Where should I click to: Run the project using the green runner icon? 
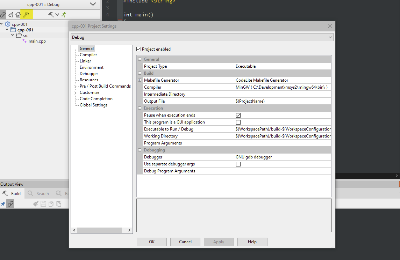click(64, 15)
